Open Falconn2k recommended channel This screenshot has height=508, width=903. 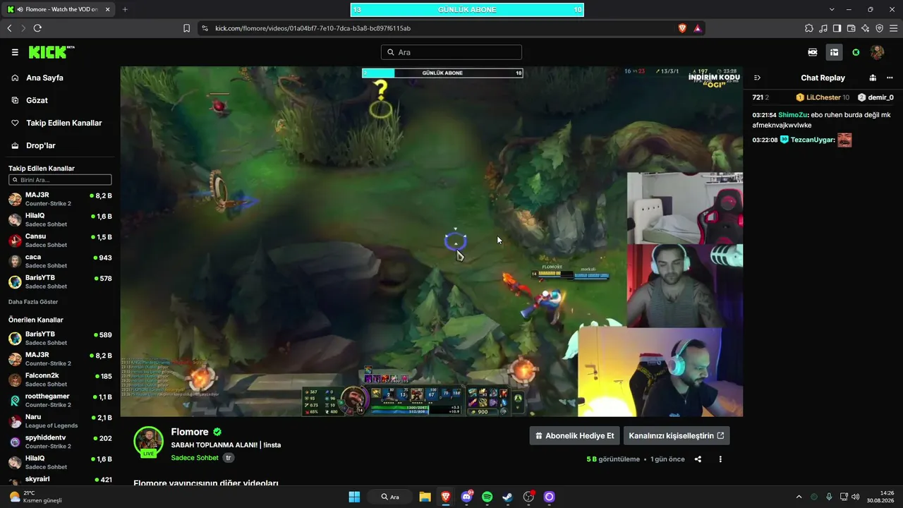coord(60,380)
